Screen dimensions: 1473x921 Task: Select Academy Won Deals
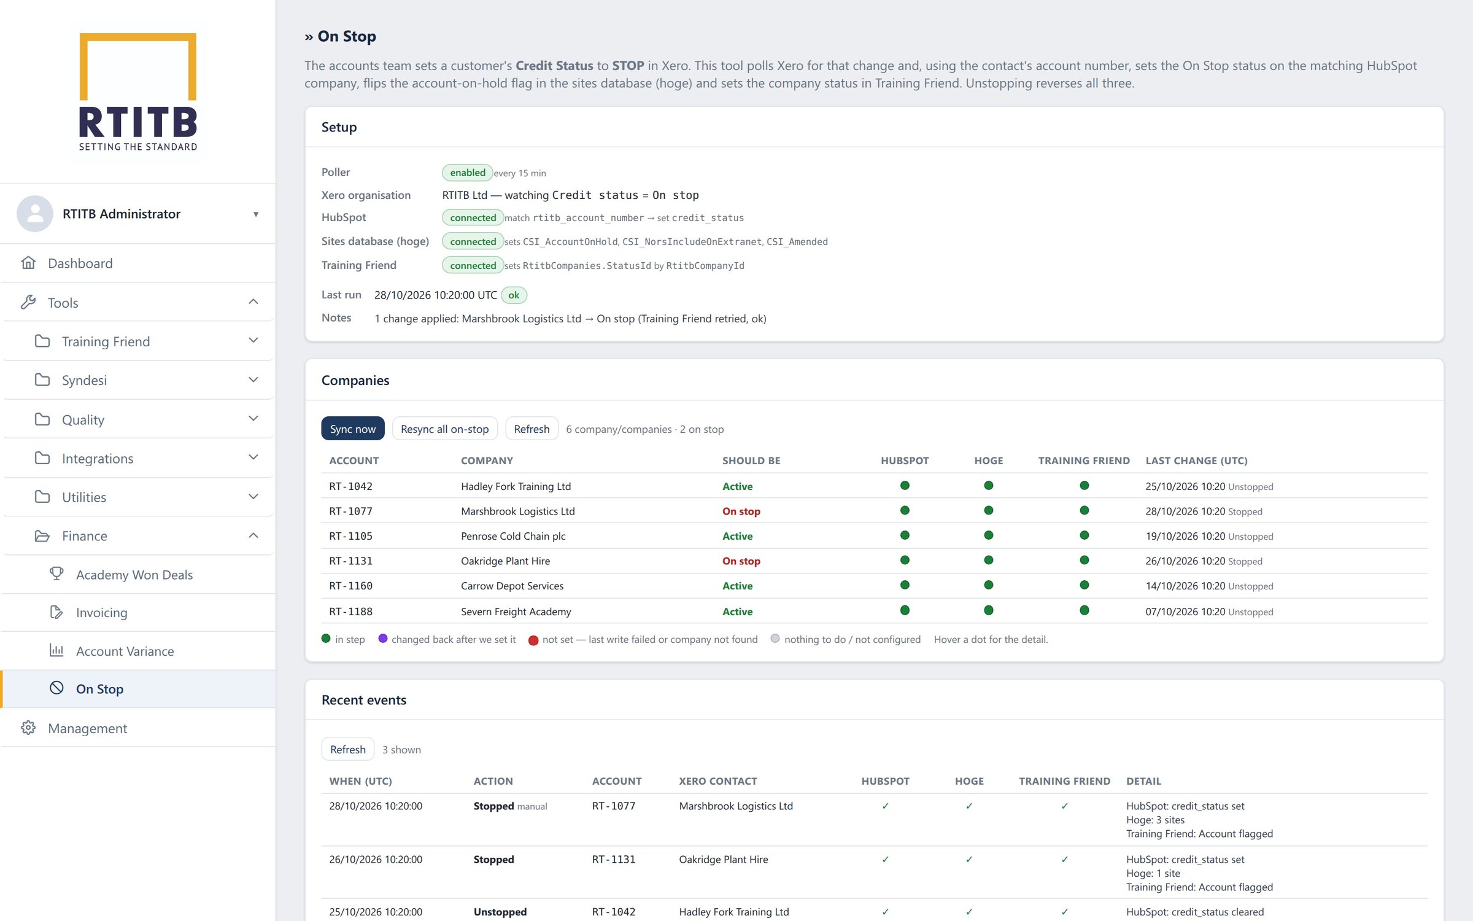138,575
